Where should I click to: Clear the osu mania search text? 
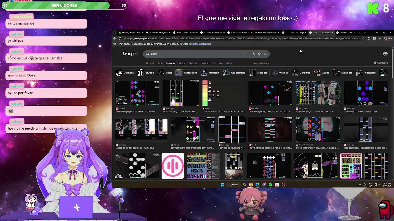[246, 54]
